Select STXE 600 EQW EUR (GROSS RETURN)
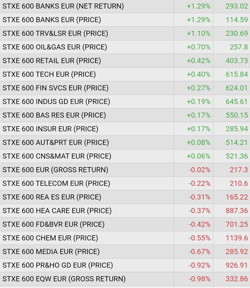This screenshot has height=288, width=250. coord(64,279)
